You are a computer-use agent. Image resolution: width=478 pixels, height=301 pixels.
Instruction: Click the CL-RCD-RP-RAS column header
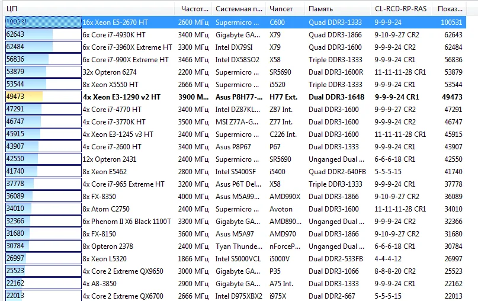[401, 8]
